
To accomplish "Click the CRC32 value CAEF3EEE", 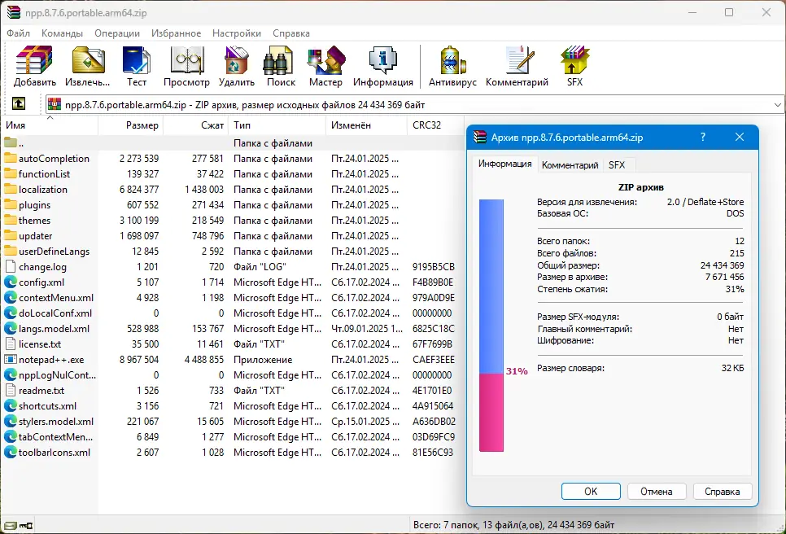I will 434,360.
